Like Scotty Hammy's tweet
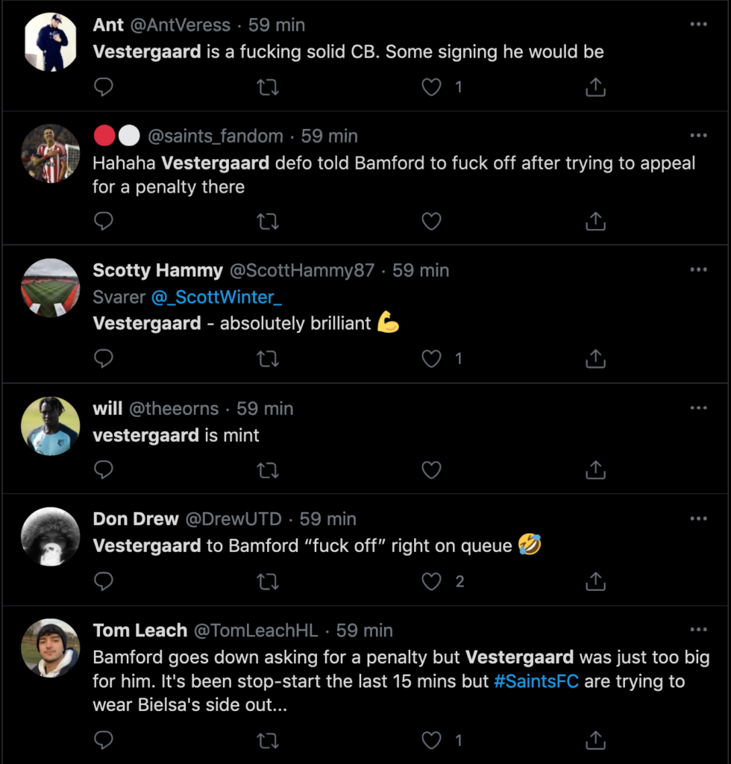This screenshot has height=764, width=731. [431, 359]
